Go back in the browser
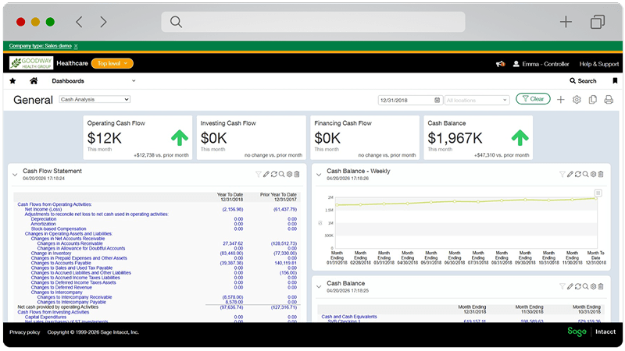Image resolution: width=625 pixels, height=351 pixels. [x=80, y=22]
